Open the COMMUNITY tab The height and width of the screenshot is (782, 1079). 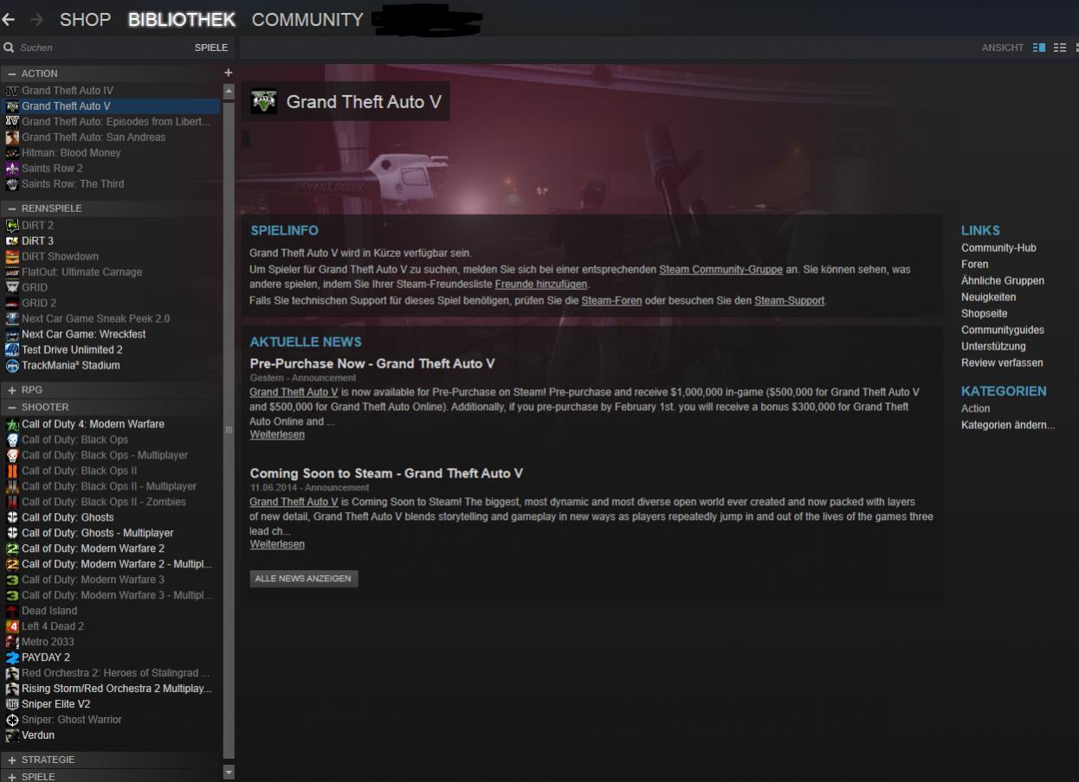coord(307,20)
